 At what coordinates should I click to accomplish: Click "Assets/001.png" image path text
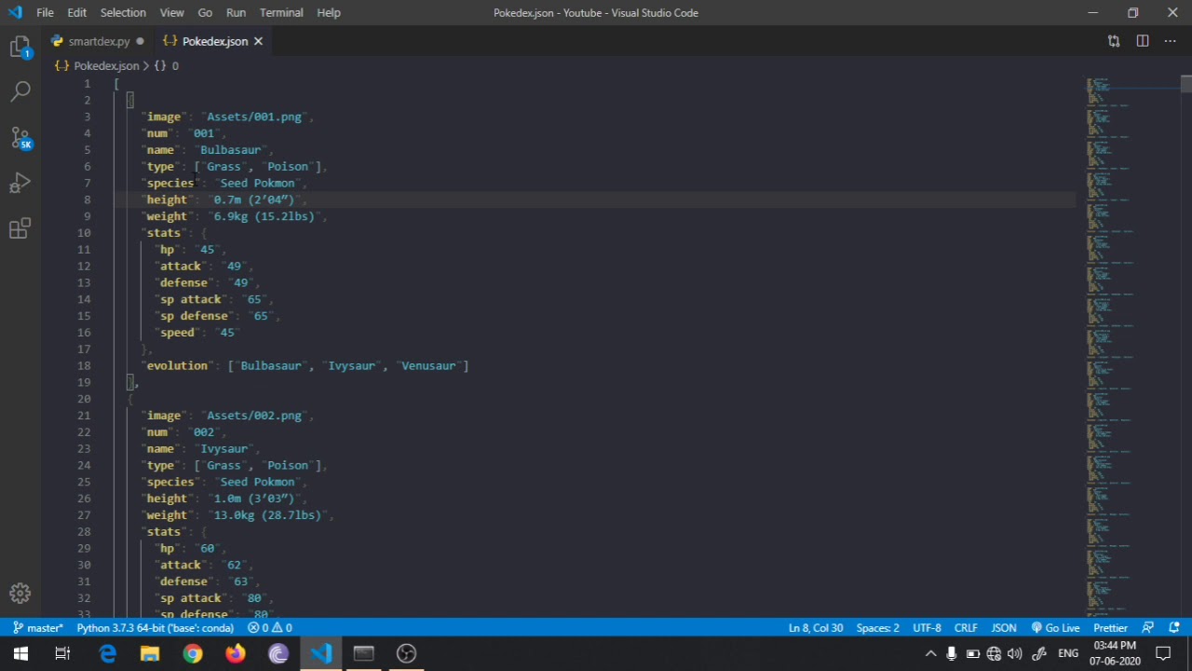(x=254, y=117)
